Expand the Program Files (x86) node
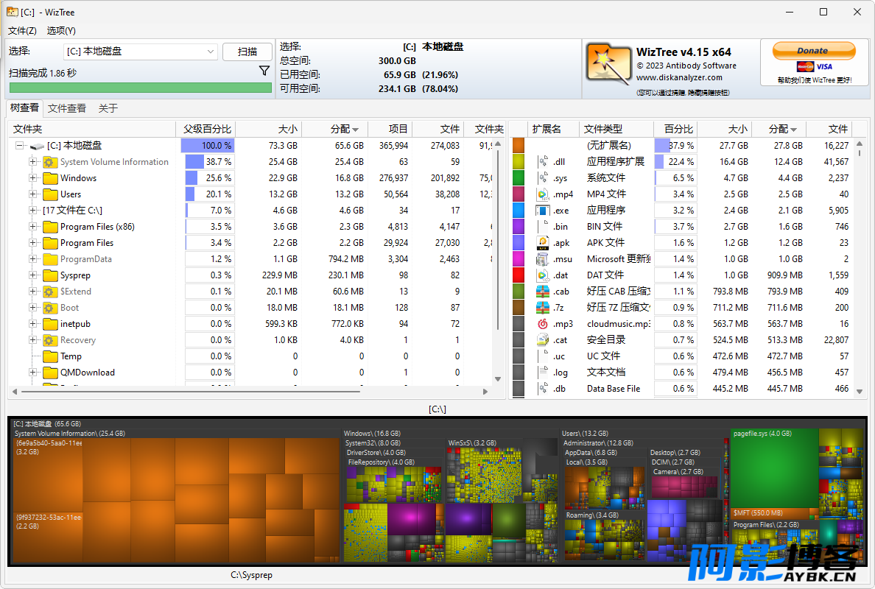875x589 pixels. tap(33, 227)
